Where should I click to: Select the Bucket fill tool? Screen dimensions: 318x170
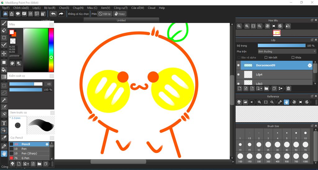coord(4,70)
